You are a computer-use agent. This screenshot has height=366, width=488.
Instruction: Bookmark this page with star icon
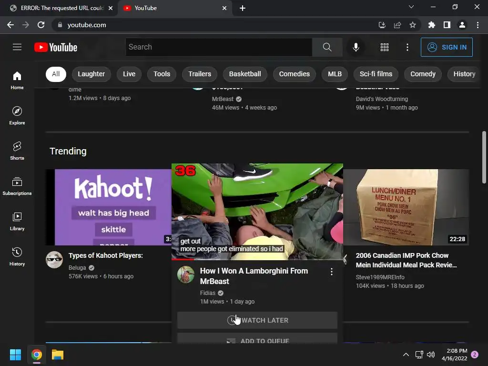tap(412, 25)
